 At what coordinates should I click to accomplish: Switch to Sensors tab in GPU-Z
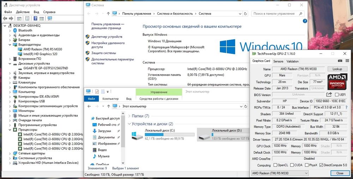278,61
